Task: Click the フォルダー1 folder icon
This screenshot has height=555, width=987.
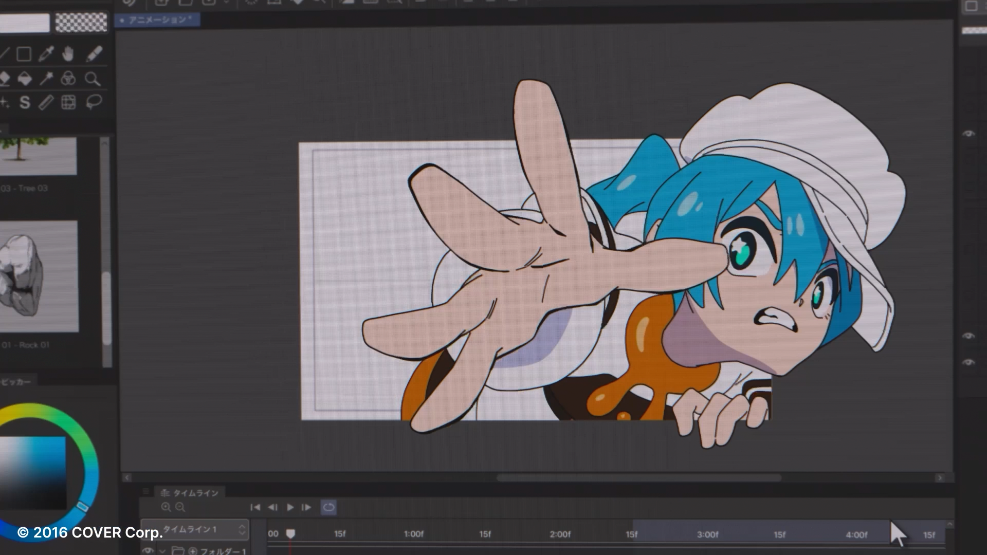Action: tap(178, 550)
